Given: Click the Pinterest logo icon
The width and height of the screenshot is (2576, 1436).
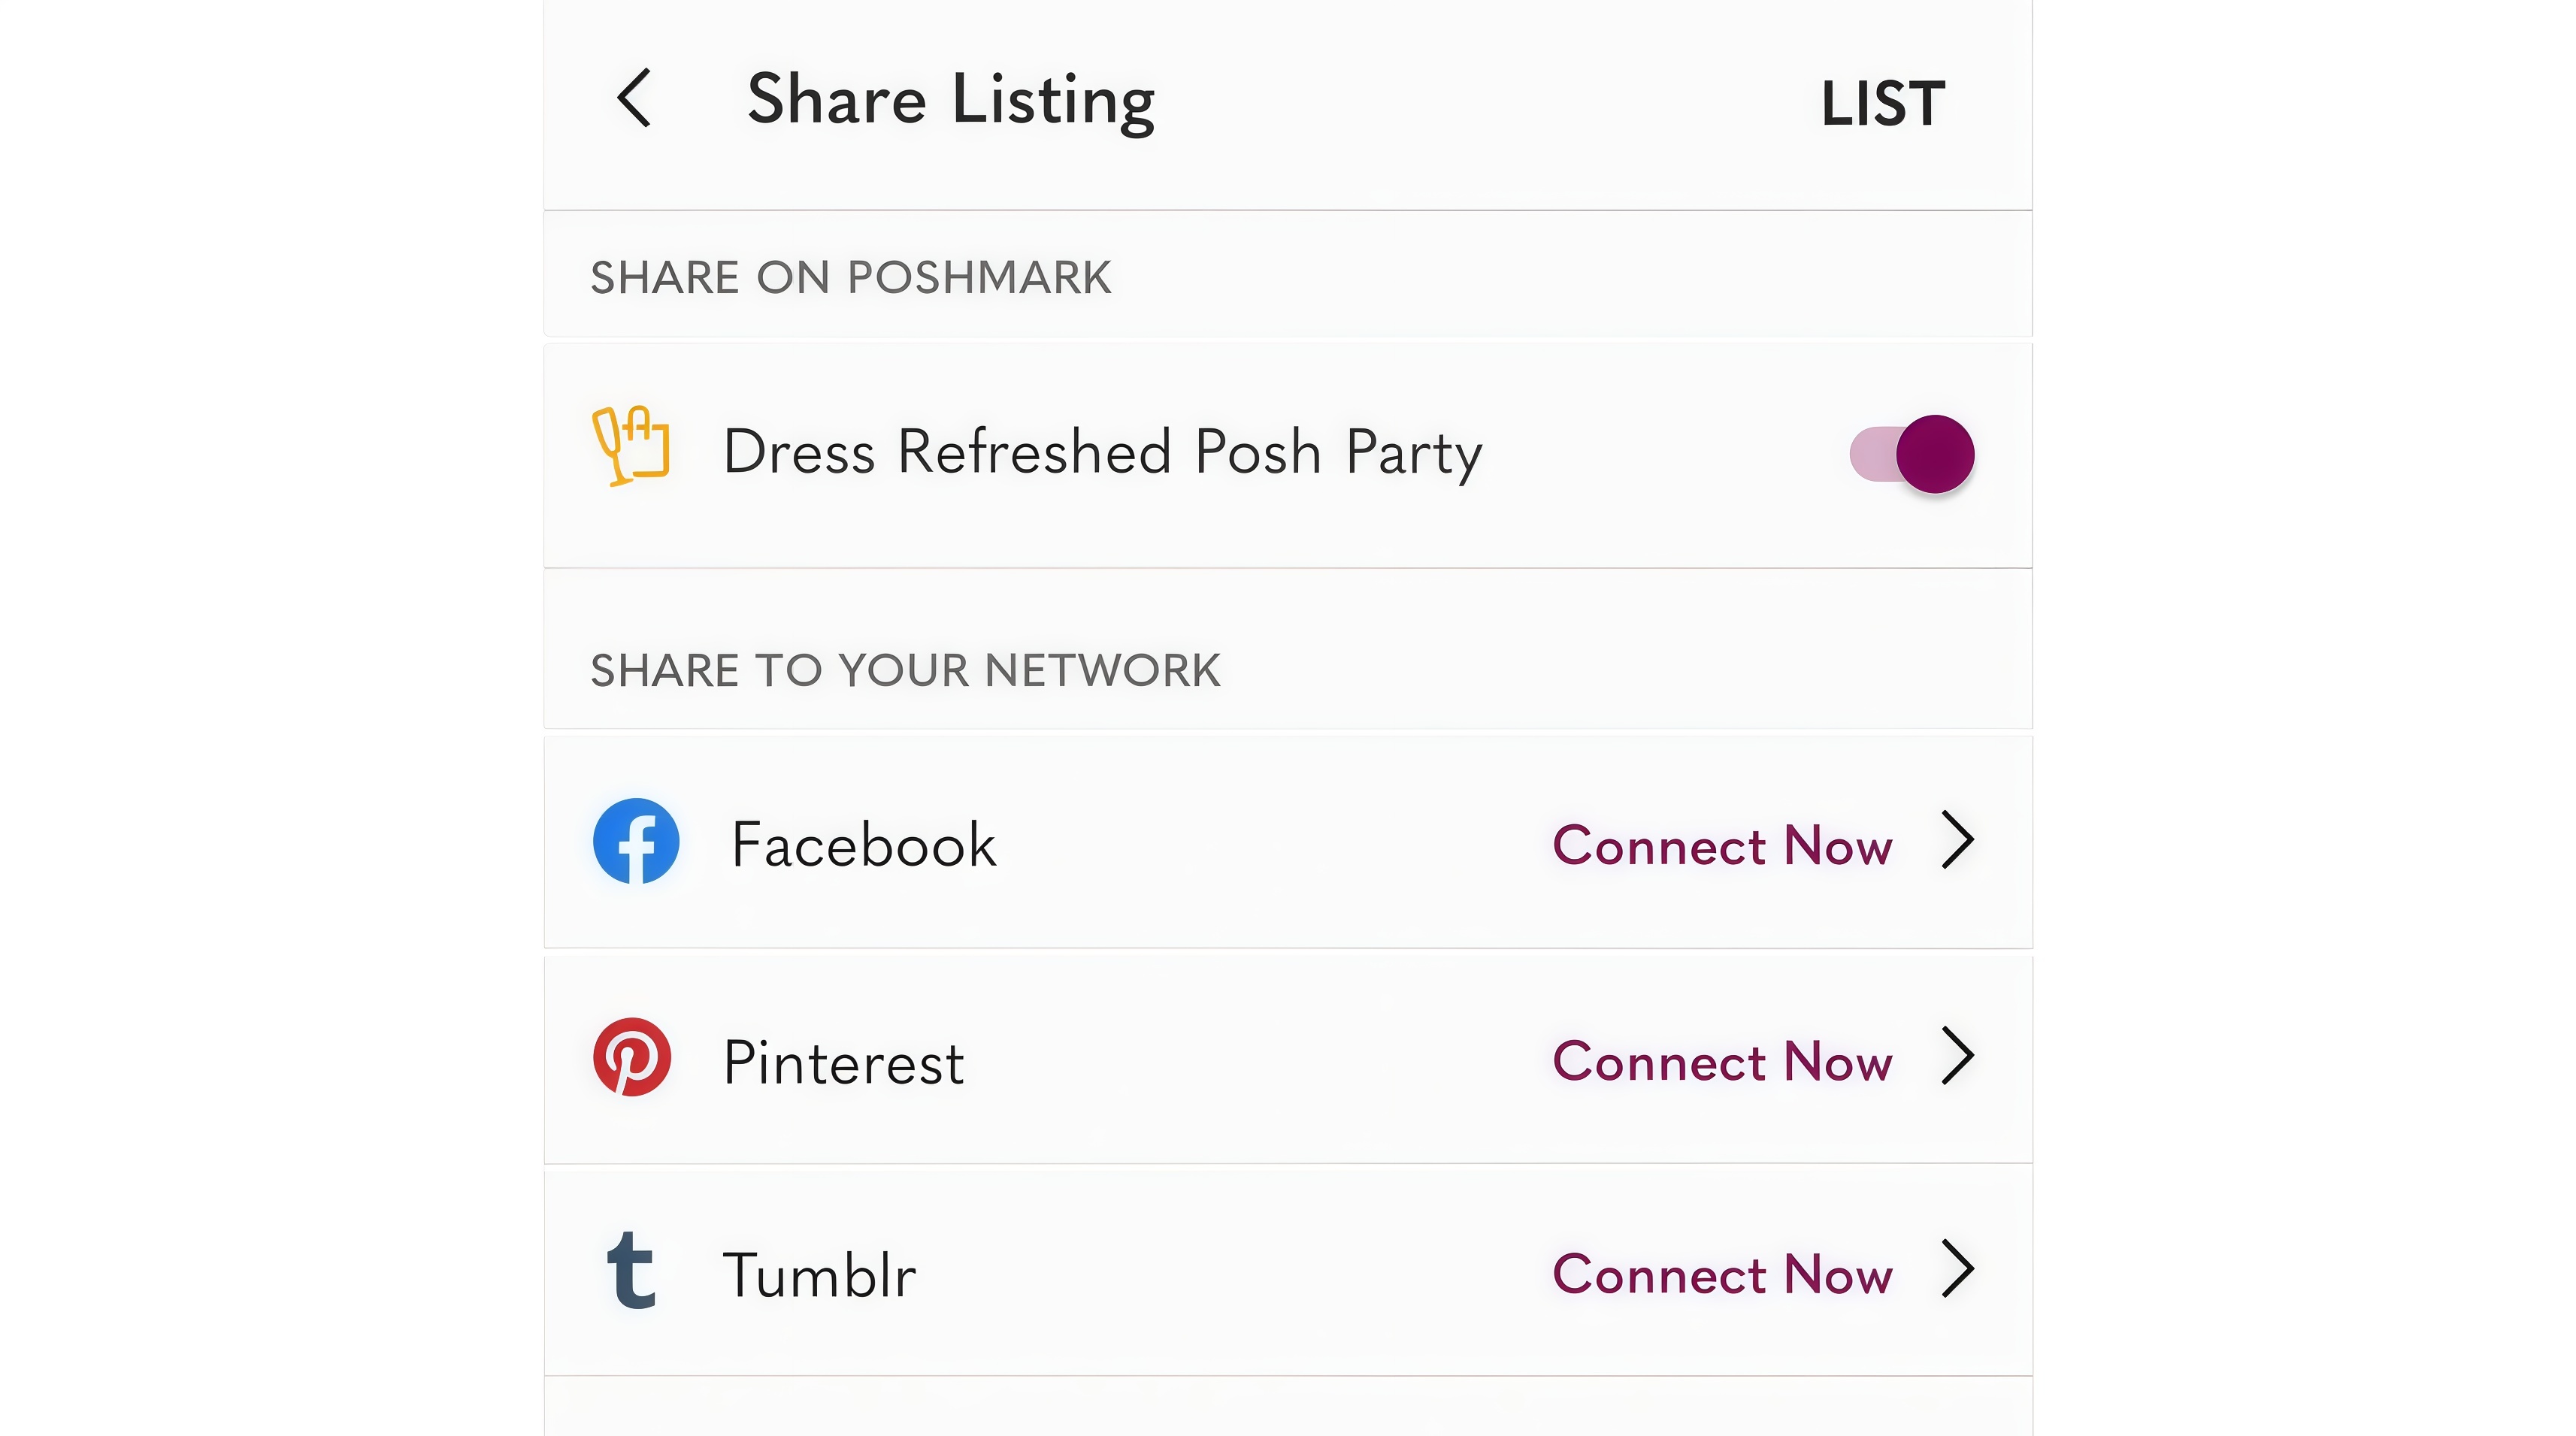Looking at the screenshot, I should 632,1057.
